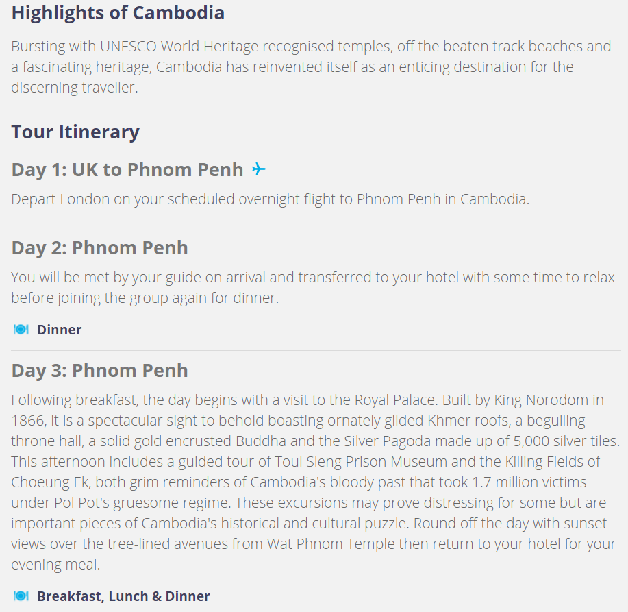Click the Day 3 meals plate icon

(x=21, y=596)
